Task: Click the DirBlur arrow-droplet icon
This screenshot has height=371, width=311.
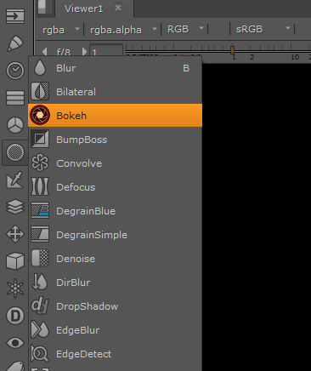Action: (x=40, y=282)
